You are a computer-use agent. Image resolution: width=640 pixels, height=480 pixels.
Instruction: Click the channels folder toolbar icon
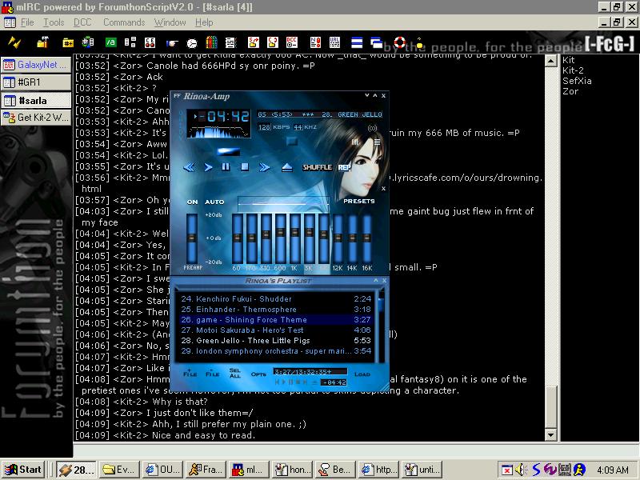click(68, 42)
